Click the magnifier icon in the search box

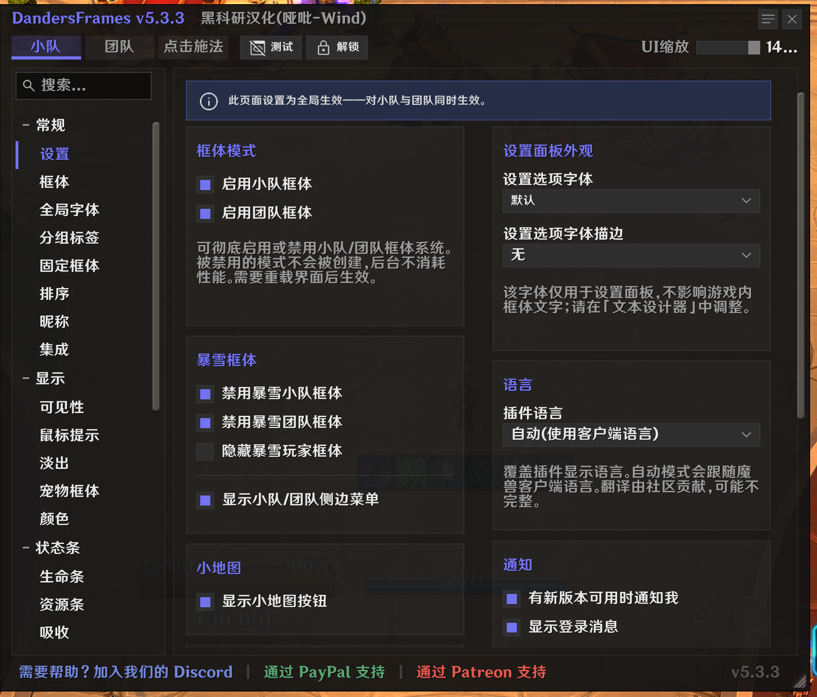(x=28, y=86)
